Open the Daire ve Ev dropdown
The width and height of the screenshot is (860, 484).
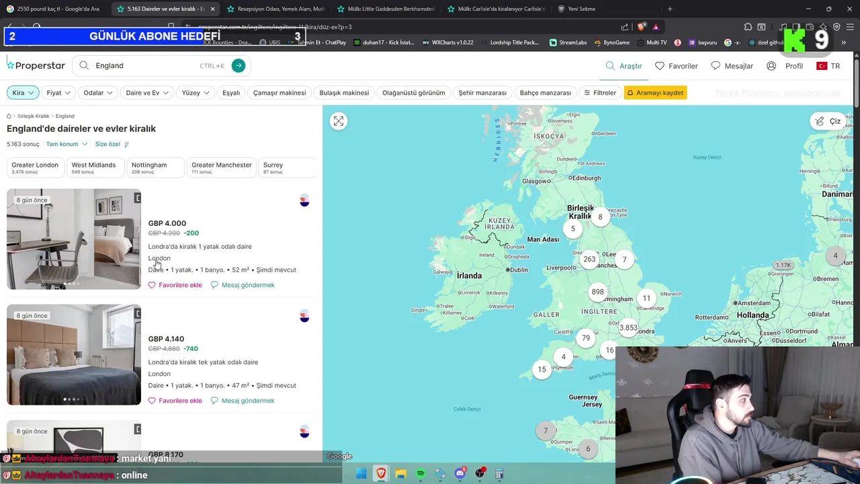coord(147,93)
